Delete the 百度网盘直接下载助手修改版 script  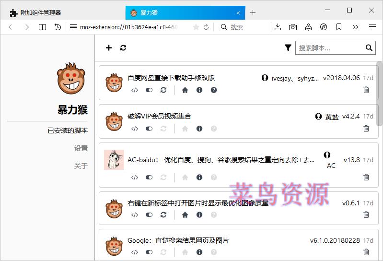(x=366, y=90)
